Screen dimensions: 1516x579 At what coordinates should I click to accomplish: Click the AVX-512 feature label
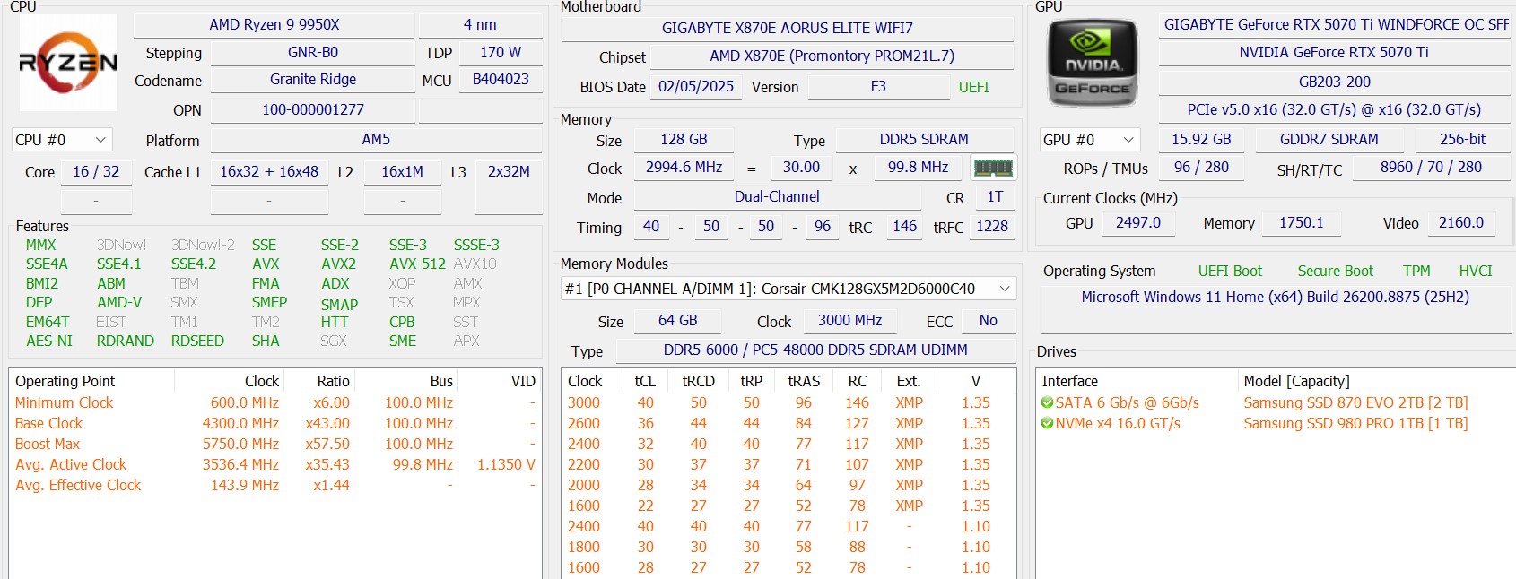(417, 264)
